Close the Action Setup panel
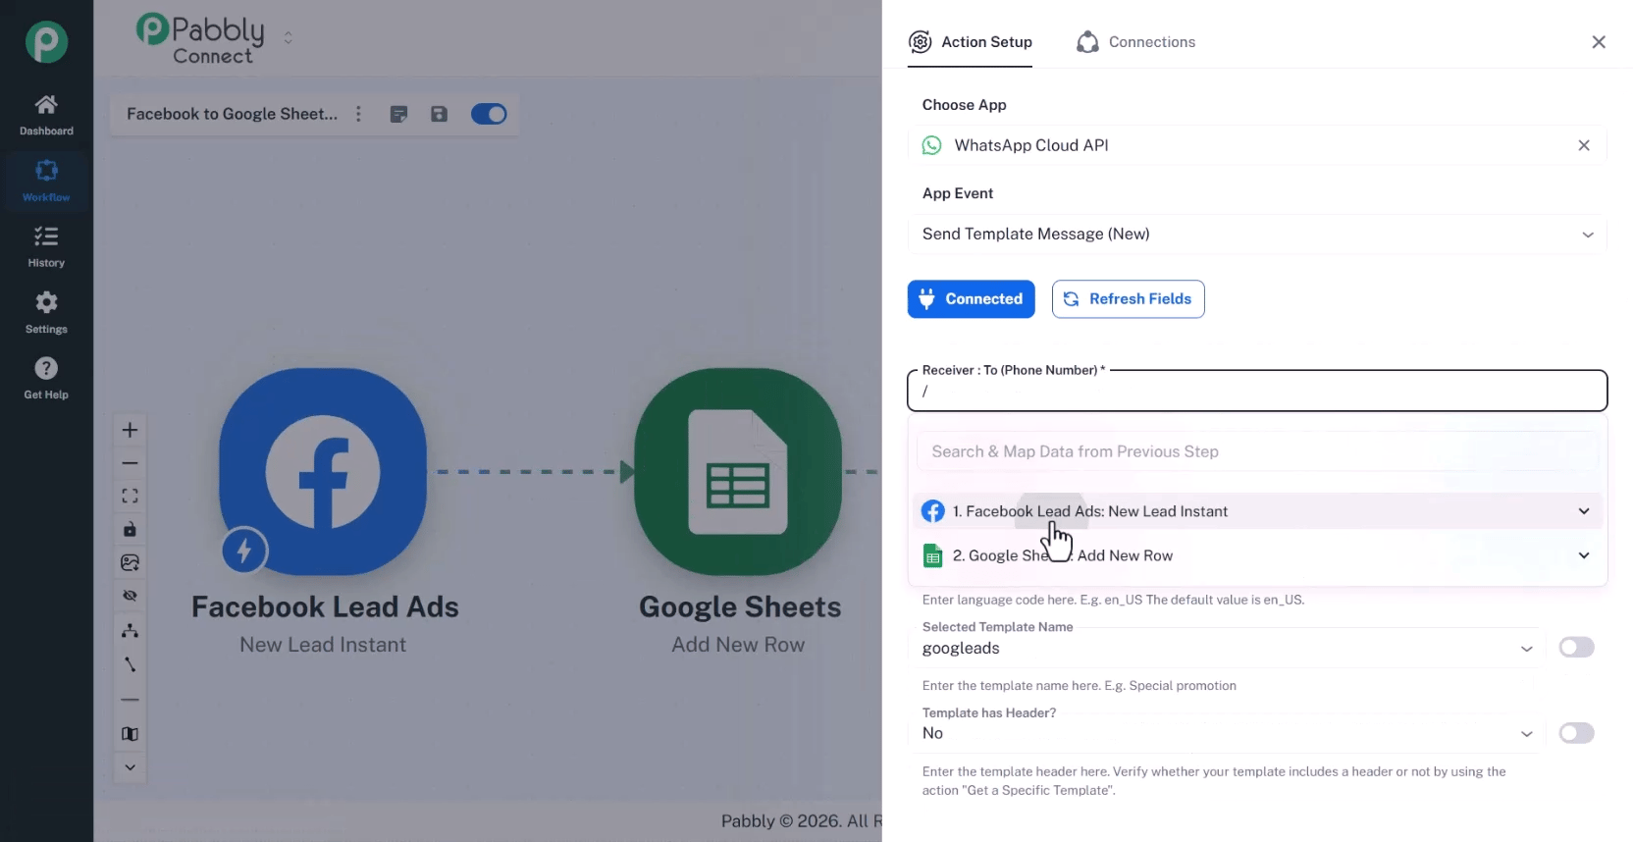 click(1599, 42)
